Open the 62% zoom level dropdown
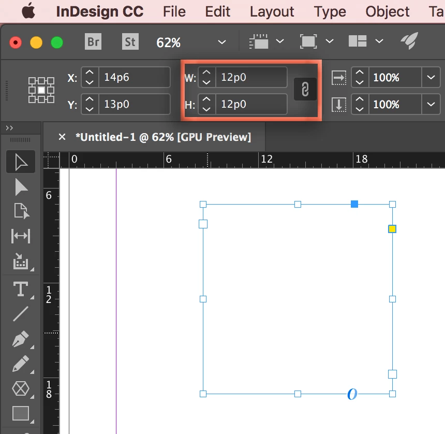 click(221, 42)
